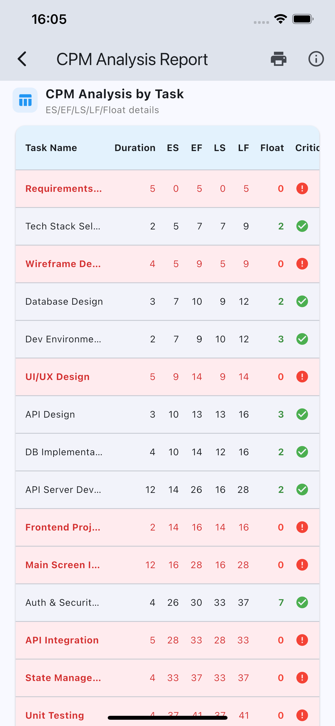335x726 pixels.
Task: Select the API Design task name
Action: pyautogui.click(x=50, y=414)
